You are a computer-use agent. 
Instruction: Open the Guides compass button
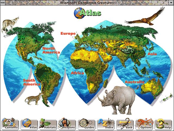pyautogui.click(x=86, y=124)
